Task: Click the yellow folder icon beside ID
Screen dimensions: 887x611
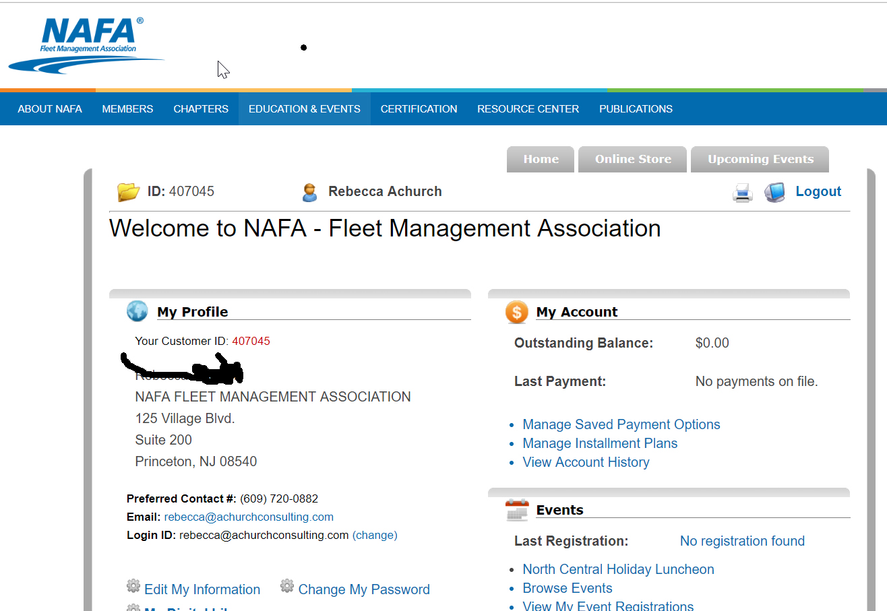Action: (x=128, y=192)
